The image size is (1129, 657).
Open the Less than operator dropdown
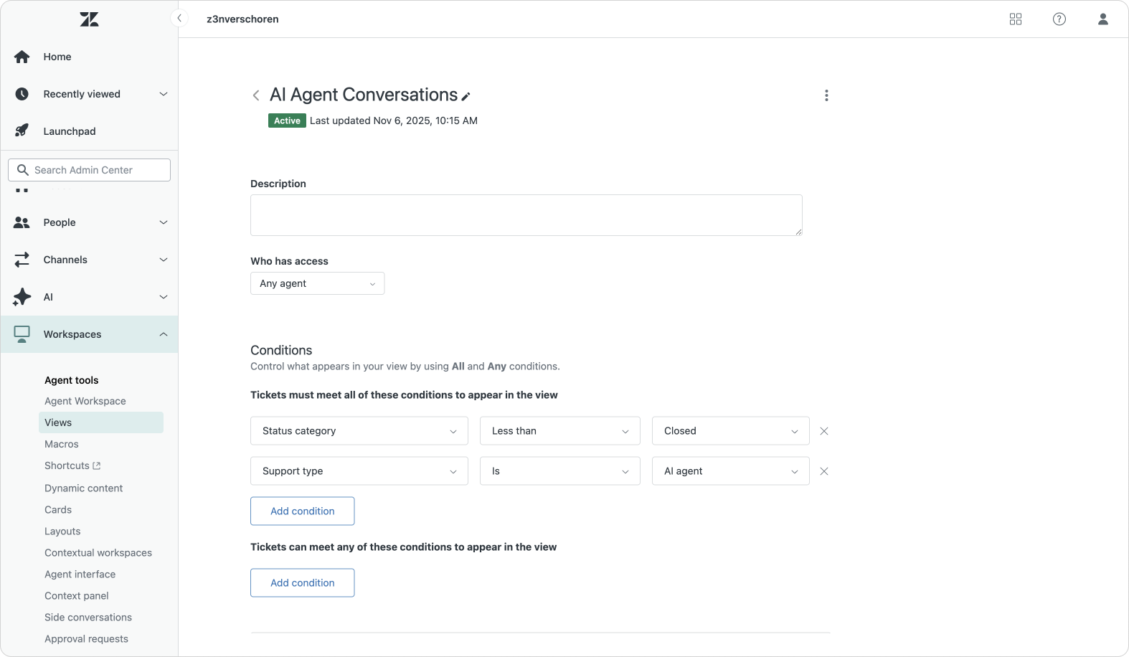pos(559,431)
